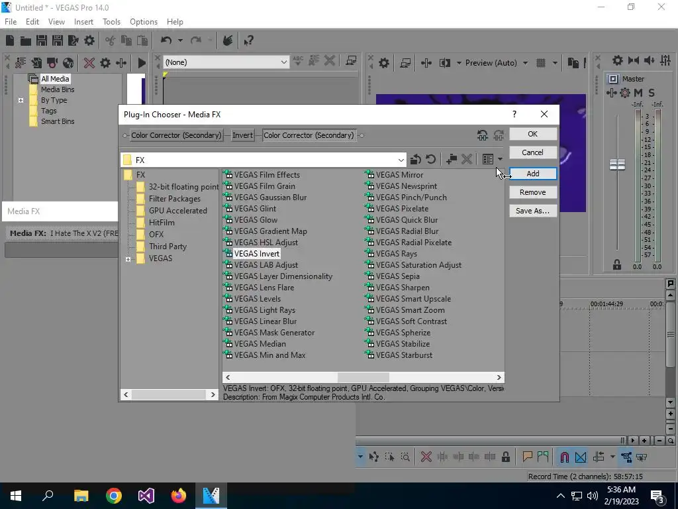678x509 pixels.
Task: Click the Open folder icon in main toolbar
Action: [x=26, y=40]
